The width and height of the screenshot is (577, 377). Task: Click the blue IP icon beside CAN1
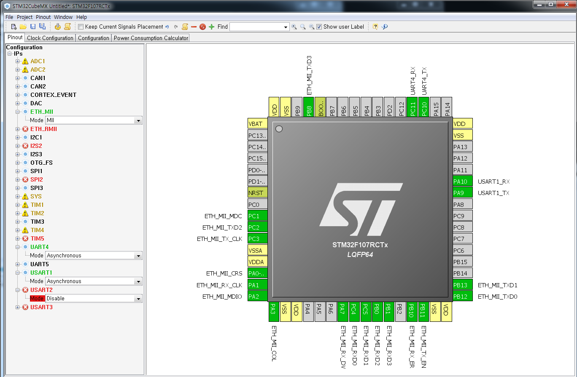coord(25,78)
